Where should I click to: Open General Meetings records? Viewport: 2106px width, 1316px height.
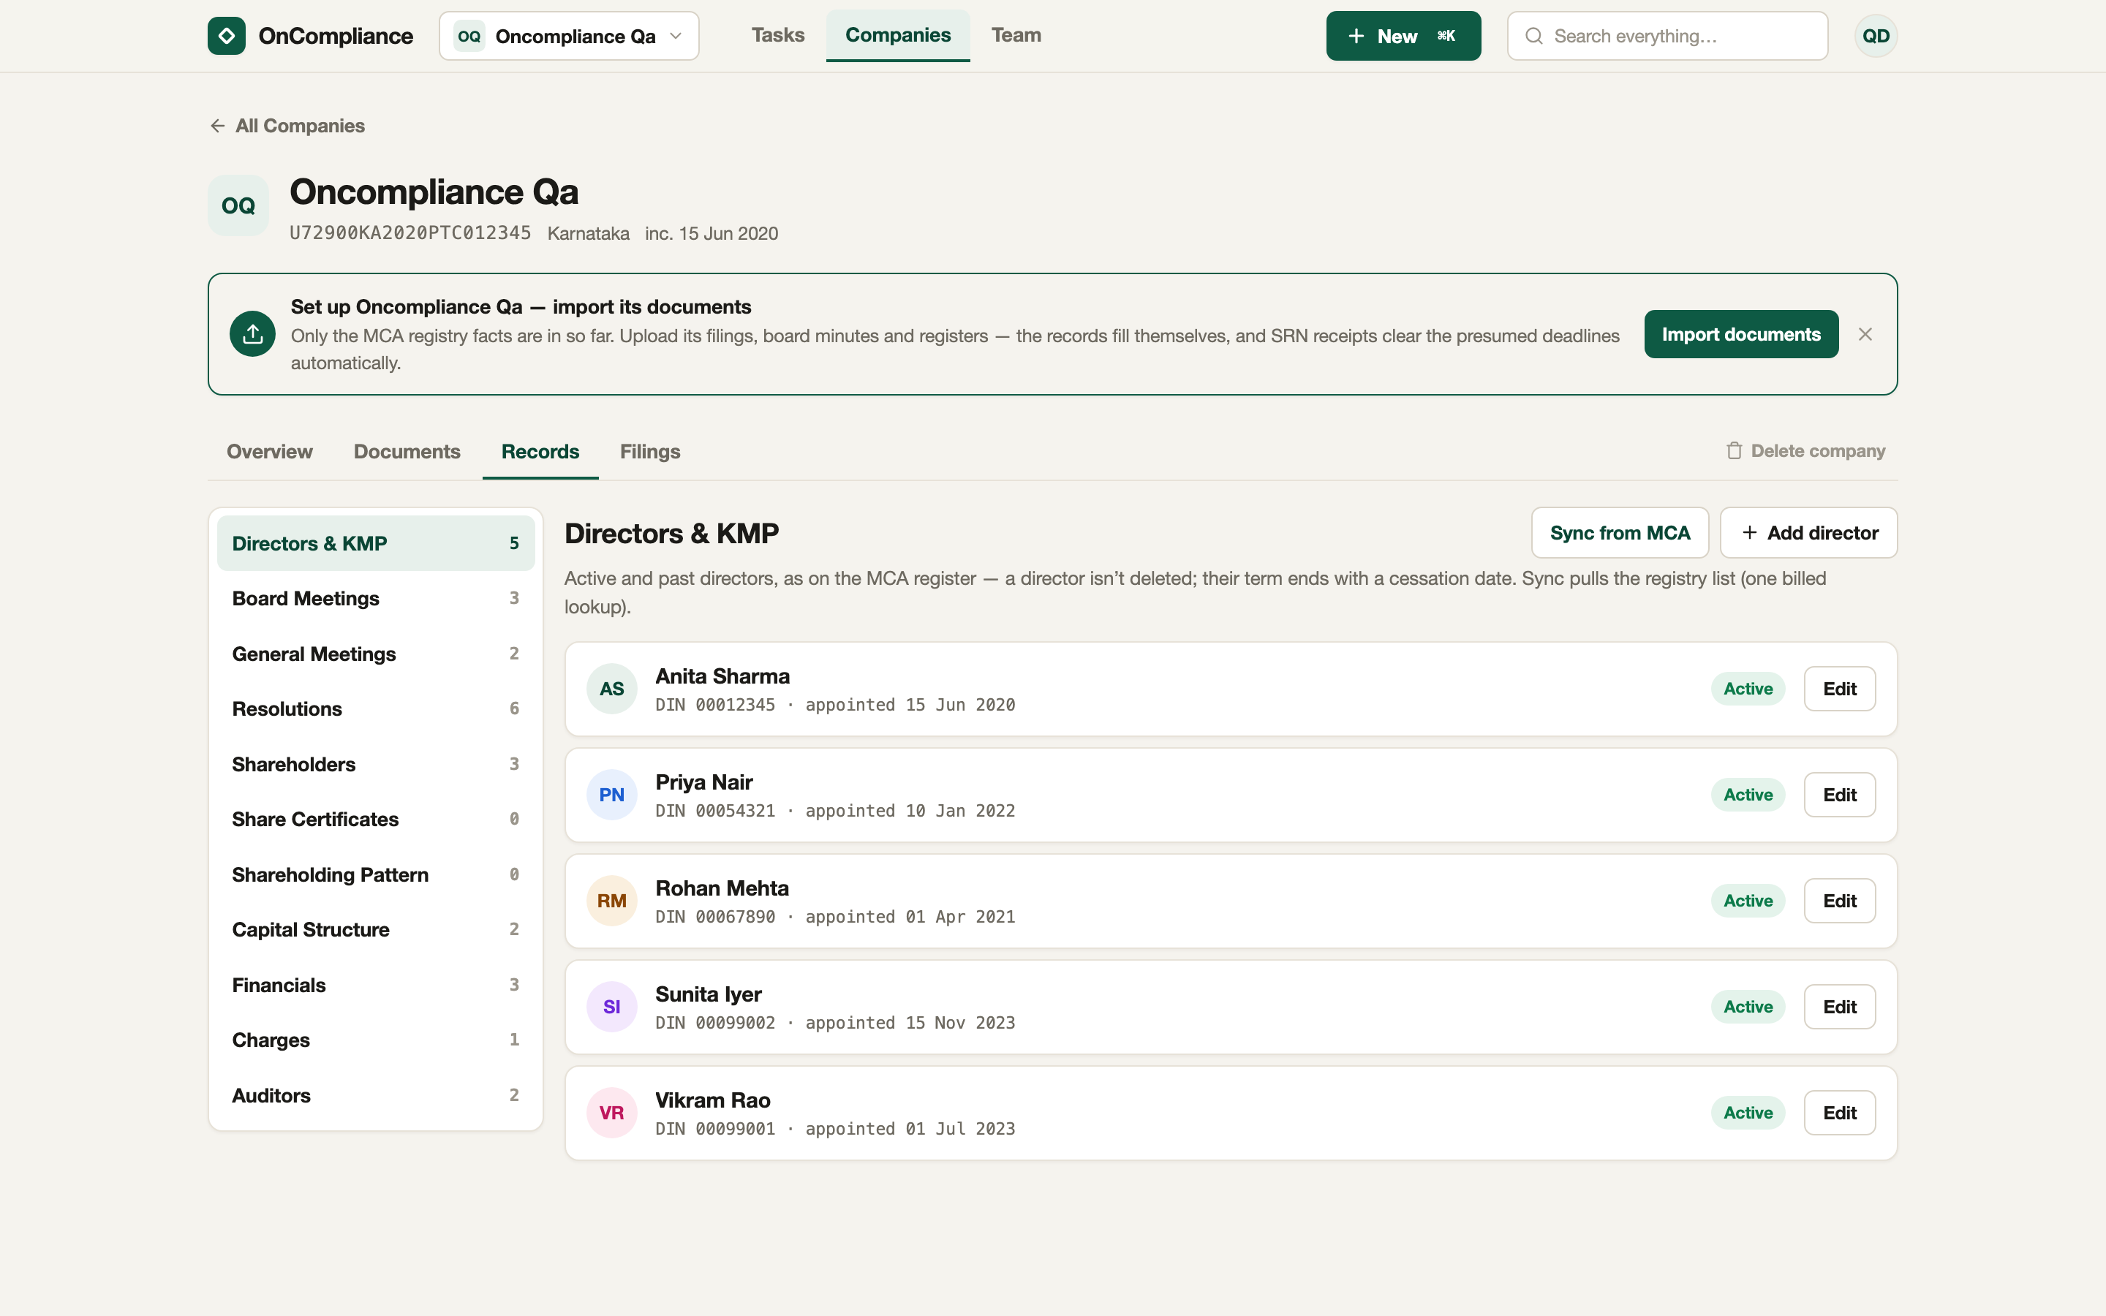(375, 654)
